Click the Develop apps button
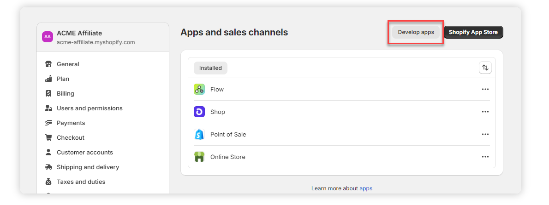This screenshot has height=205, width=549. [x=416, y=33]
